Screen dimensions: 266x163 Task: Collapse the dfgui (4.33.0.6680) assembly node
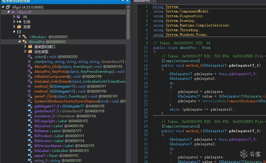point(3,7)
